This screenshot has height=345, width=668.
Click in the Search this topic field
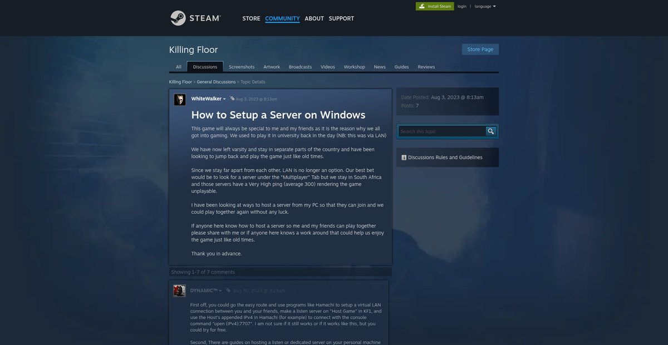coord(442,131)
